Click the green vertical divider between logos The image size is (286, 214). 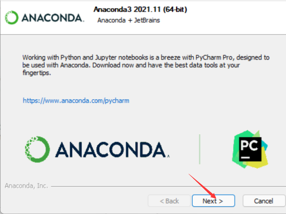pos(200,149)
